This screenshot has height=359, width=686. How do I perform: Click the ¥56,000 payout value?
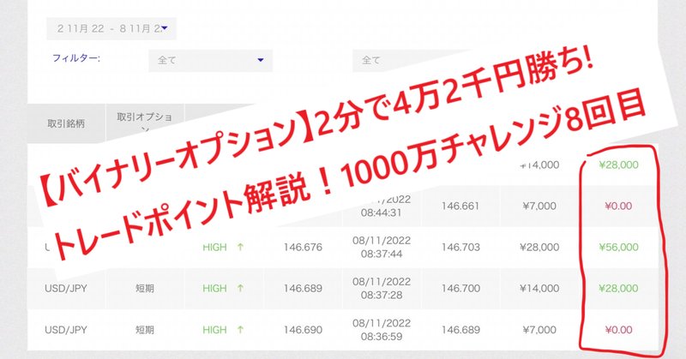pyautogui.click(x=618, y=247)
